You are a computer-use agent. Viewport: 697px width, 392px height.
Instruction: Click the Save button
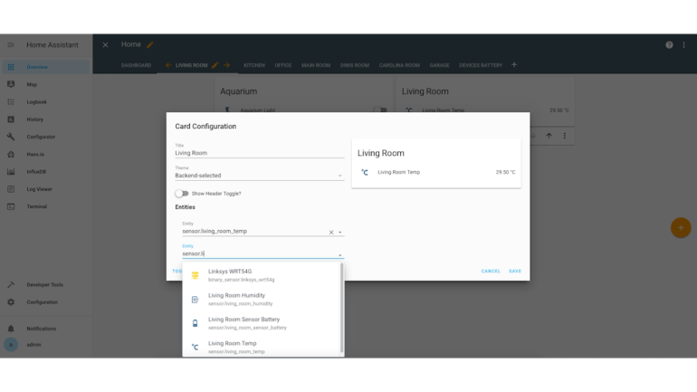pyautogui.click(x=515, y=271)
